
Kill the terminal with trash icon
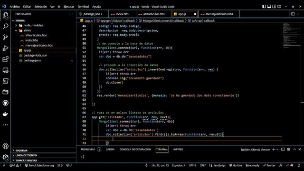click(x=288, y=149)
